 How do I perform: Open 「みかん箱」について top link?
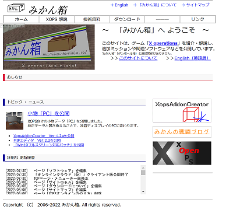(158, 5)
